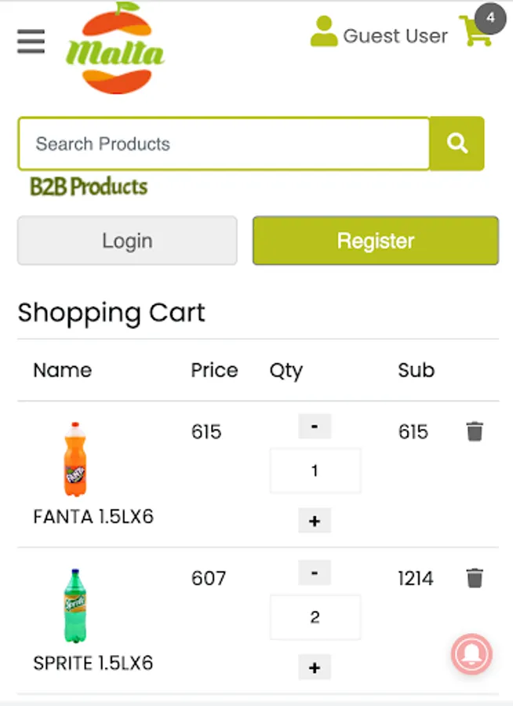This screenshot has width=513, height=706.
Task: Open the shopping cart icon with badge
Action: pyautogui.click(x=476, y=31)
